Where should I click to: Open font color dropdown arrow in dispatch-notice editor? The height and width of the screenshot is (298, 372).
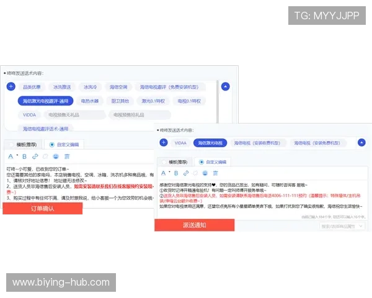coord(169,171)
